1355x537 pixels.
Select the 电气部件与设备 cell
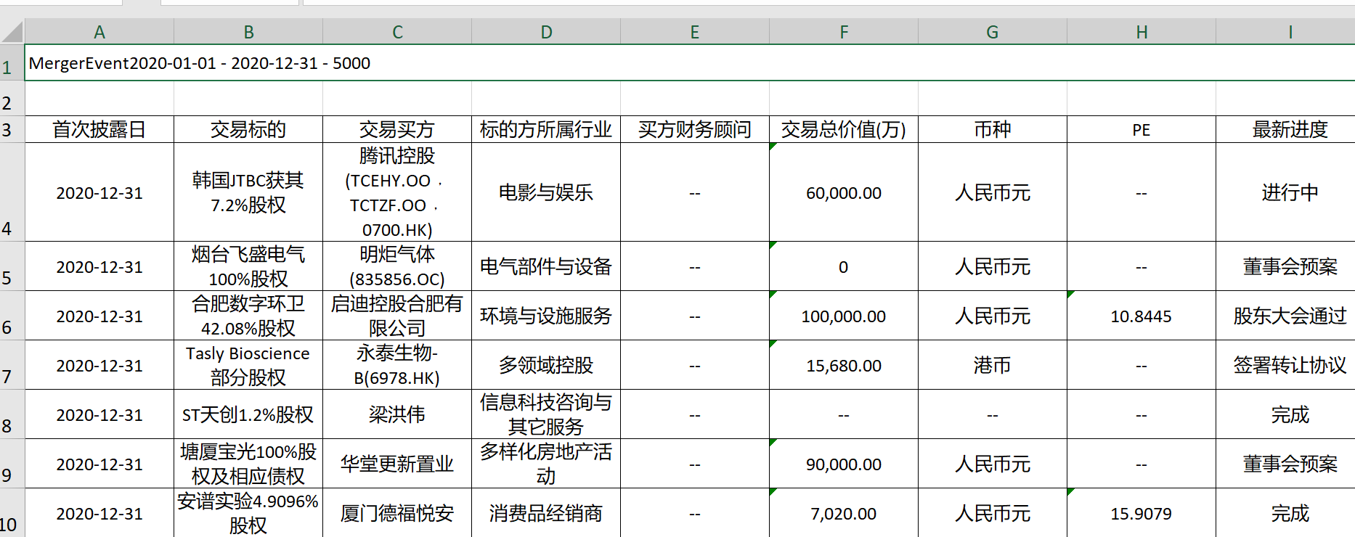point(546,266)
